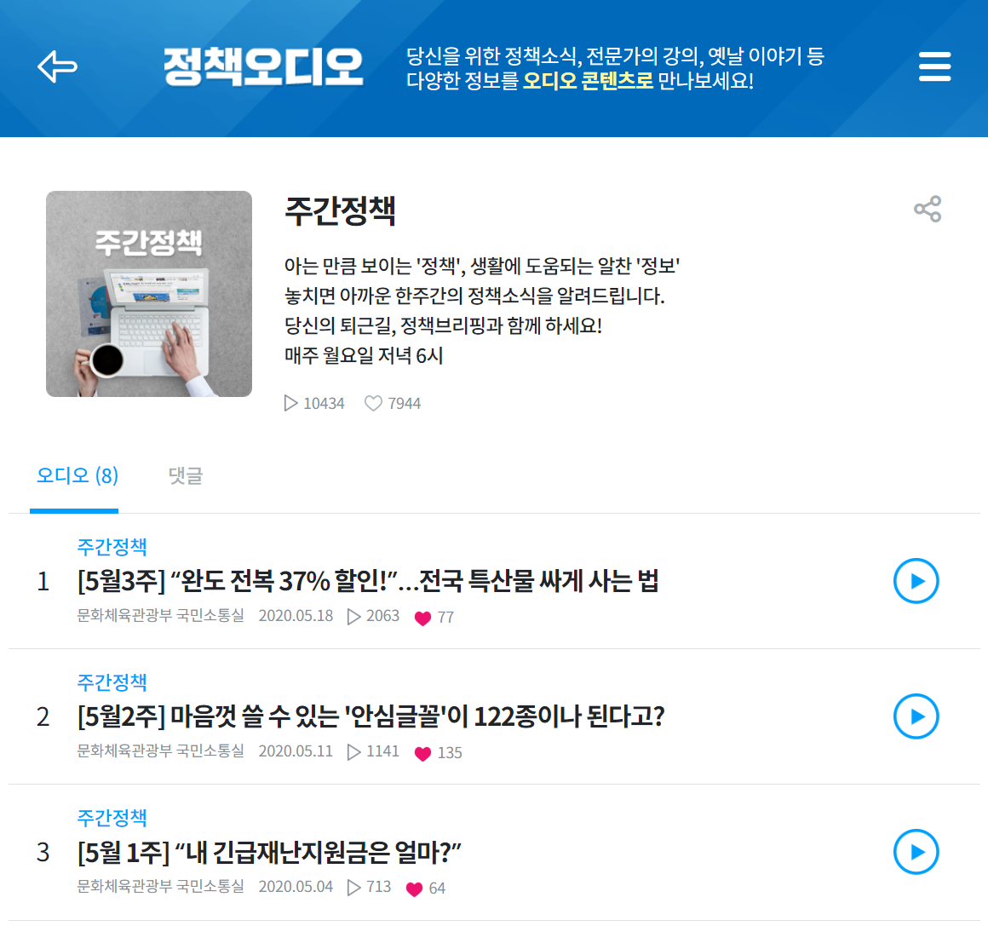
Task: Like the channel via the 7944 heart
Action: point(373,403)
